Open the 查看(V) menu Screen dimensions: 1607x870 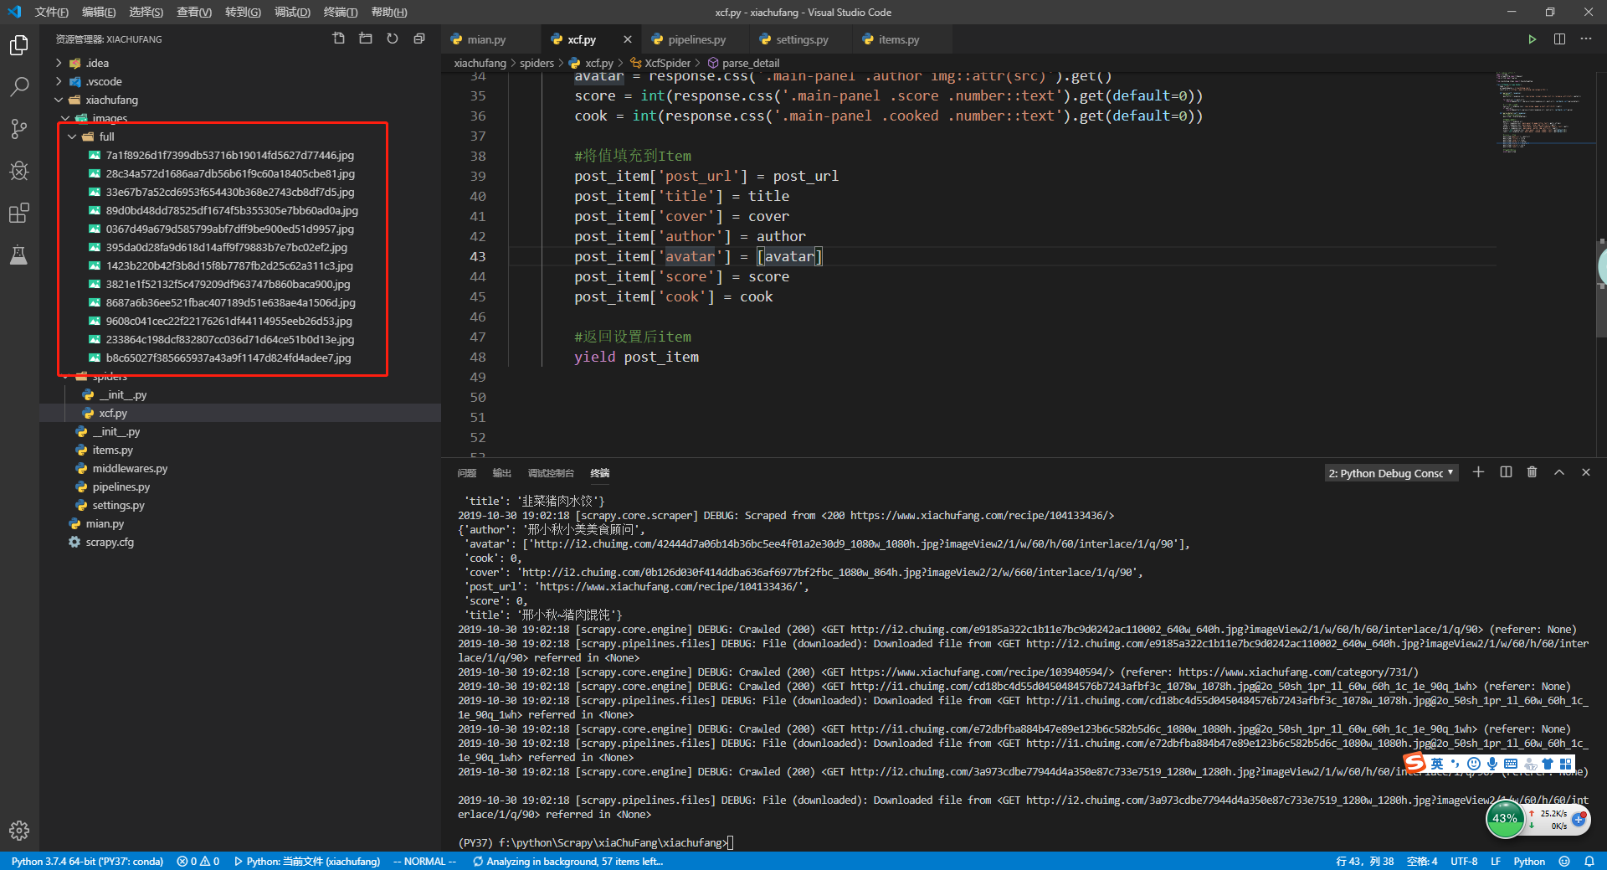[194, 12]
